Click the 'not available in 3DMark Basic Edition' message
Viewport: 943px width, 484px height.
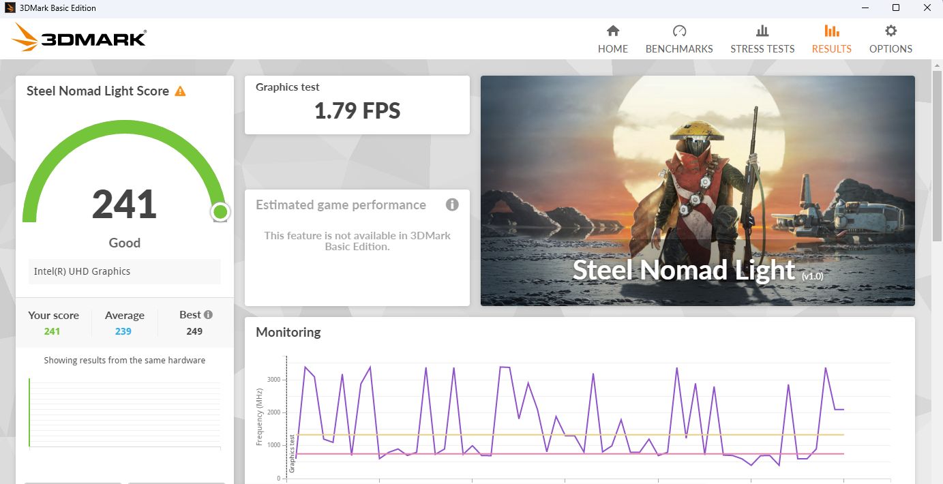(x=357, y=241)
